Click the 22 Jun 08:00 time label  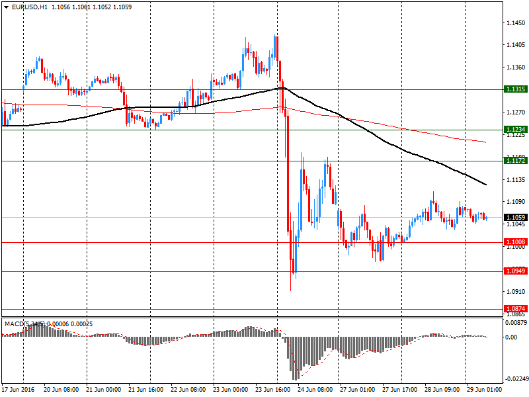pos(188,389)
